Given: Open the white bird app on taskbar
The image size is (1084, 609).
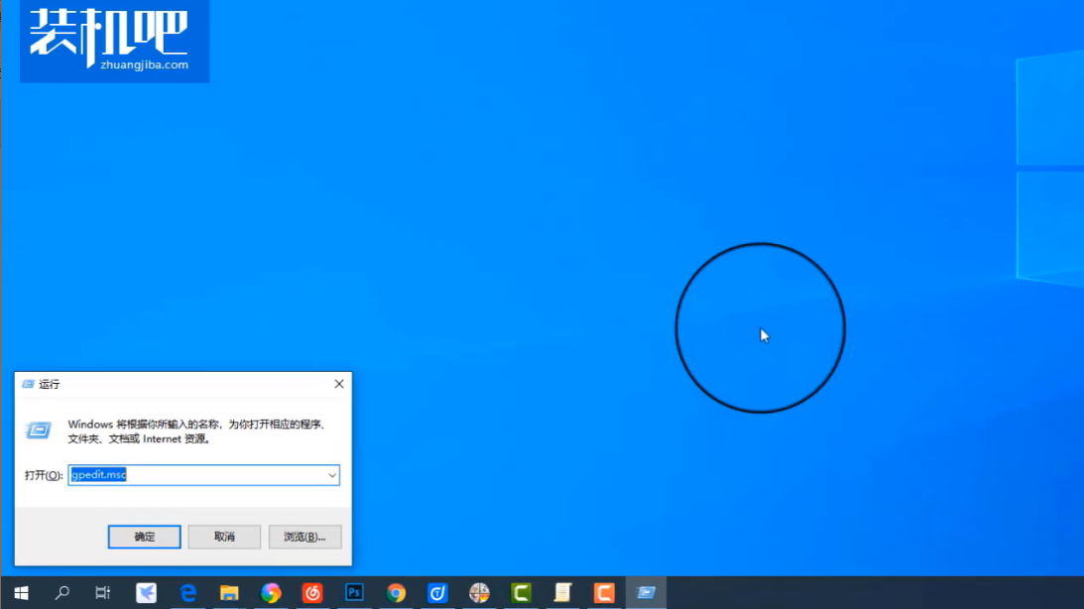Looking at the screenshot, I should pos(146,593).
